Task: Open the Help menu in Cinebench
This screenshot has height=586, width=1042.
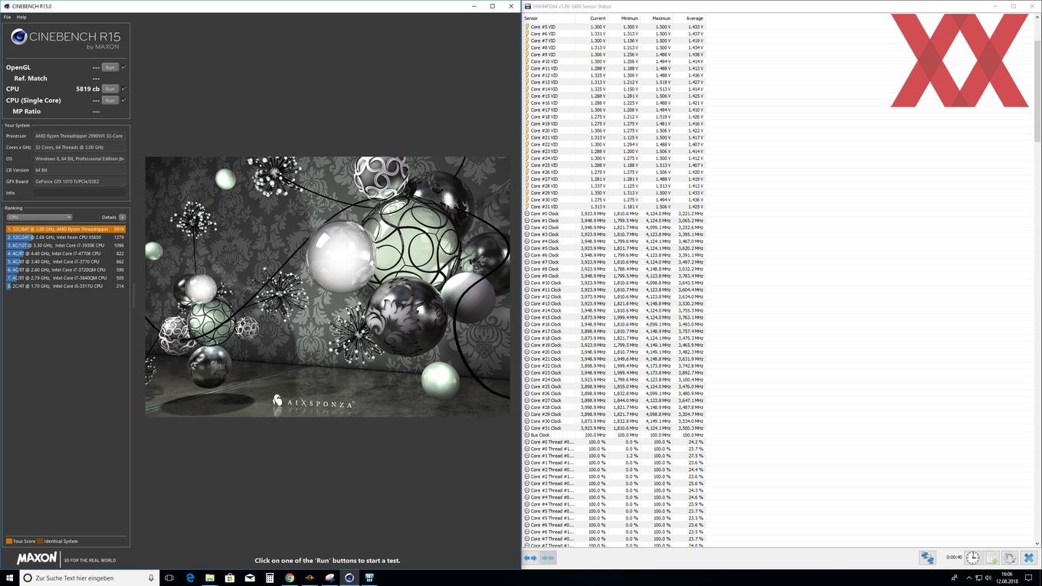Action: pyautogui.click(x=21, y=17)
